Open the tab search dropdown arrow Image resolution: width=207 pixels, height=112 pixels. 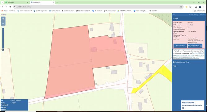(2, 2)
